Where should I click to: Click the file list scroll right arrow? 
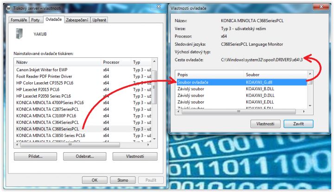coord(304,111)
